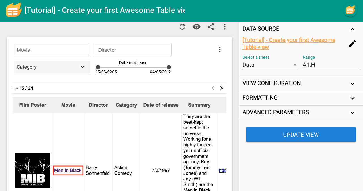Refresh the view with the reload icon
The image size is (363, 191).
click(x=182, y=27)
